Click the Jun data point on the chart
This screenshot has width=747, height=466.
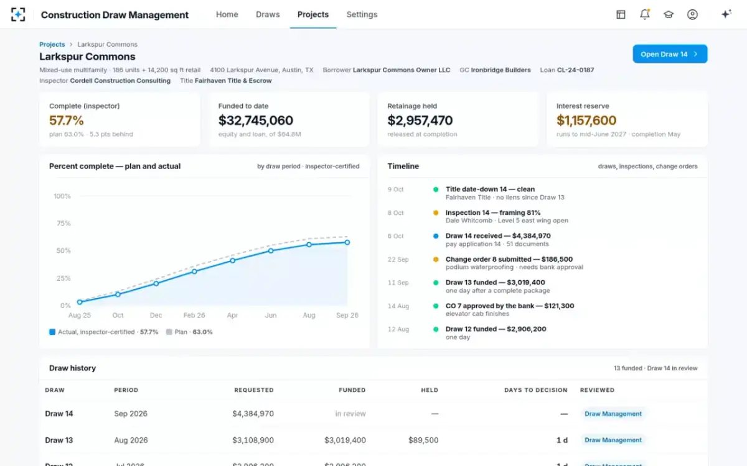[271, 251]
